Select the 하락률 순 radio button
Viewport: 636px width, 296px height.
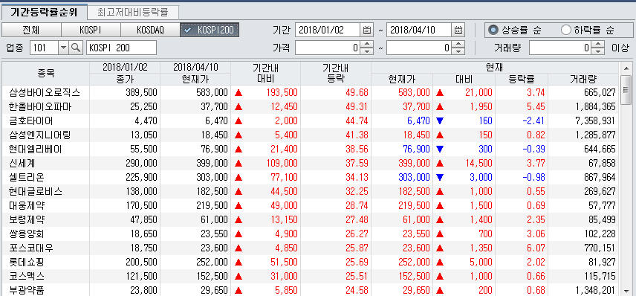565,30
